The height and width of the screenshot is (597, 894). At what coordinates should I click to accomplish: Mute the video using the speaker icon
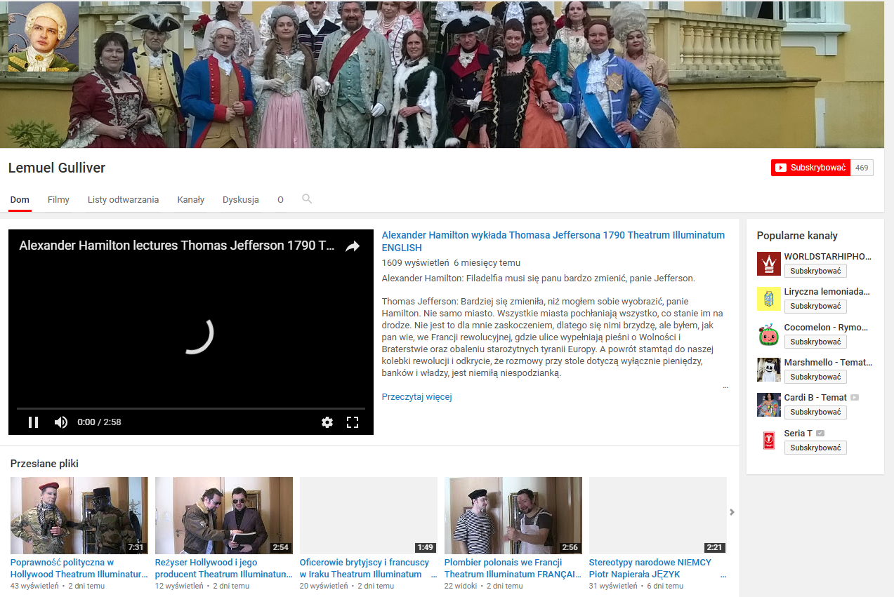[61, 422]
